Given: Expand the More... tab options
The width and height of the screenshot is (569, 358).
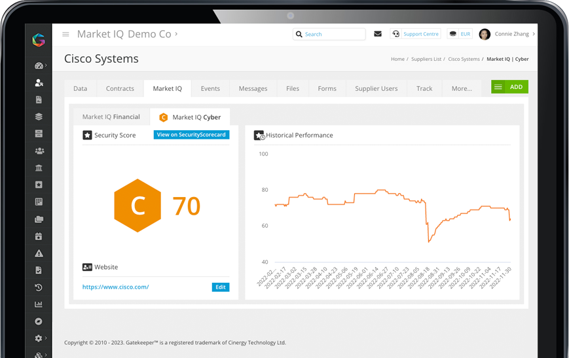Looking at the screenshot, I should click(462, 88).
